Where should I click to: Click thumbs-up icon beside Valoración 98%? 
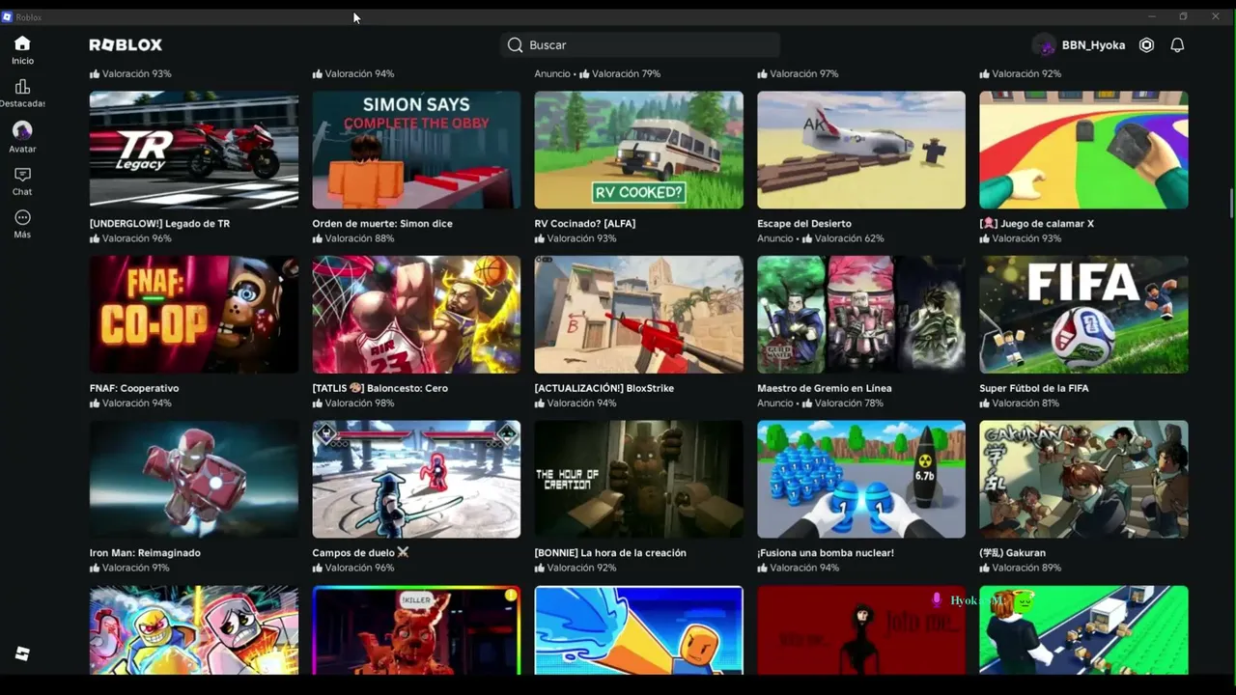click(317, 403)
